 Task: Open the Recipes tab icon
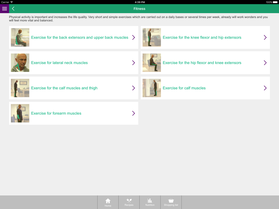click(129, 200)
